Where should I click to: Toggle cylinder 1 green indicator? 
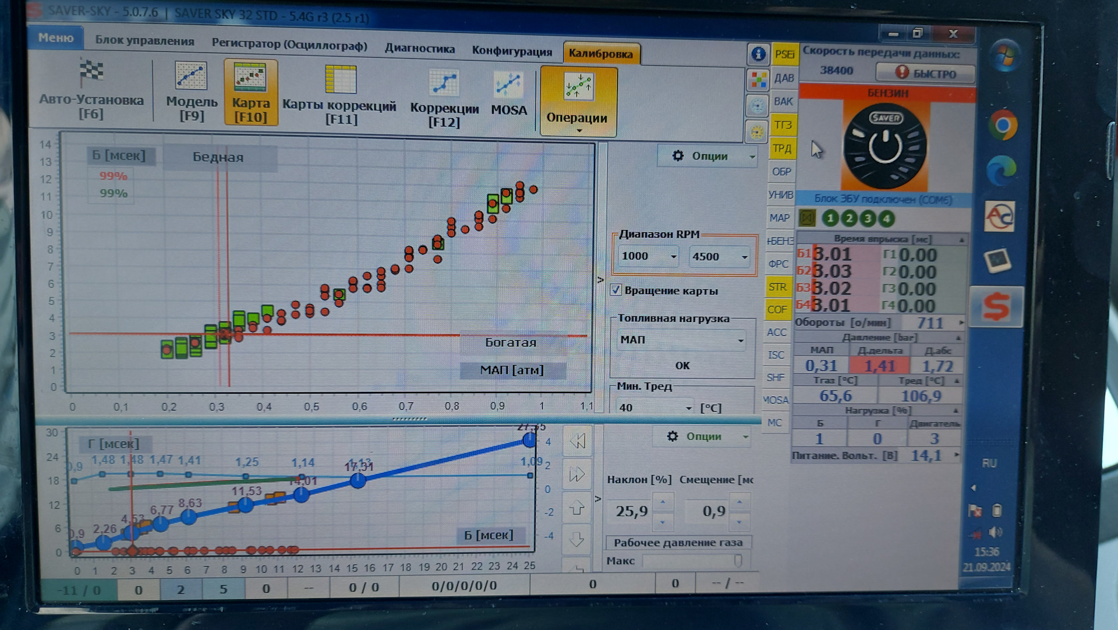(x=830, y=218)
